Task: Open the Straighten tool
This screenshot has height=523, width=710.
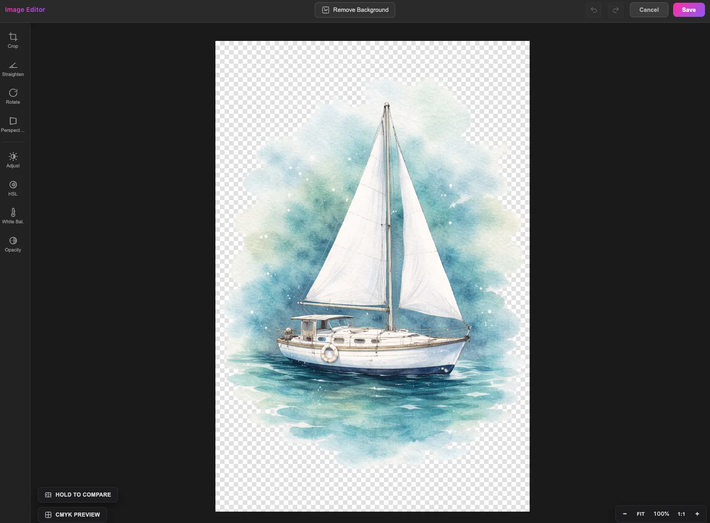Action: point(13,69)
